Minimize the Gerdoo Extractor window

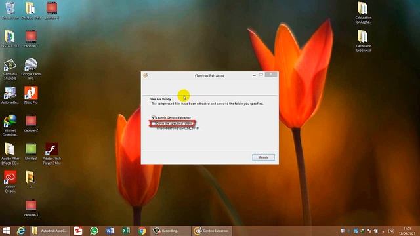[254, 75]
